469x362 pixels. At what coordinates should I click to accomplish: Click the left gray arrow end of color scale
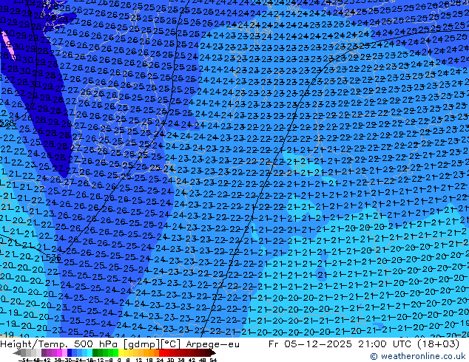(17, 353)
